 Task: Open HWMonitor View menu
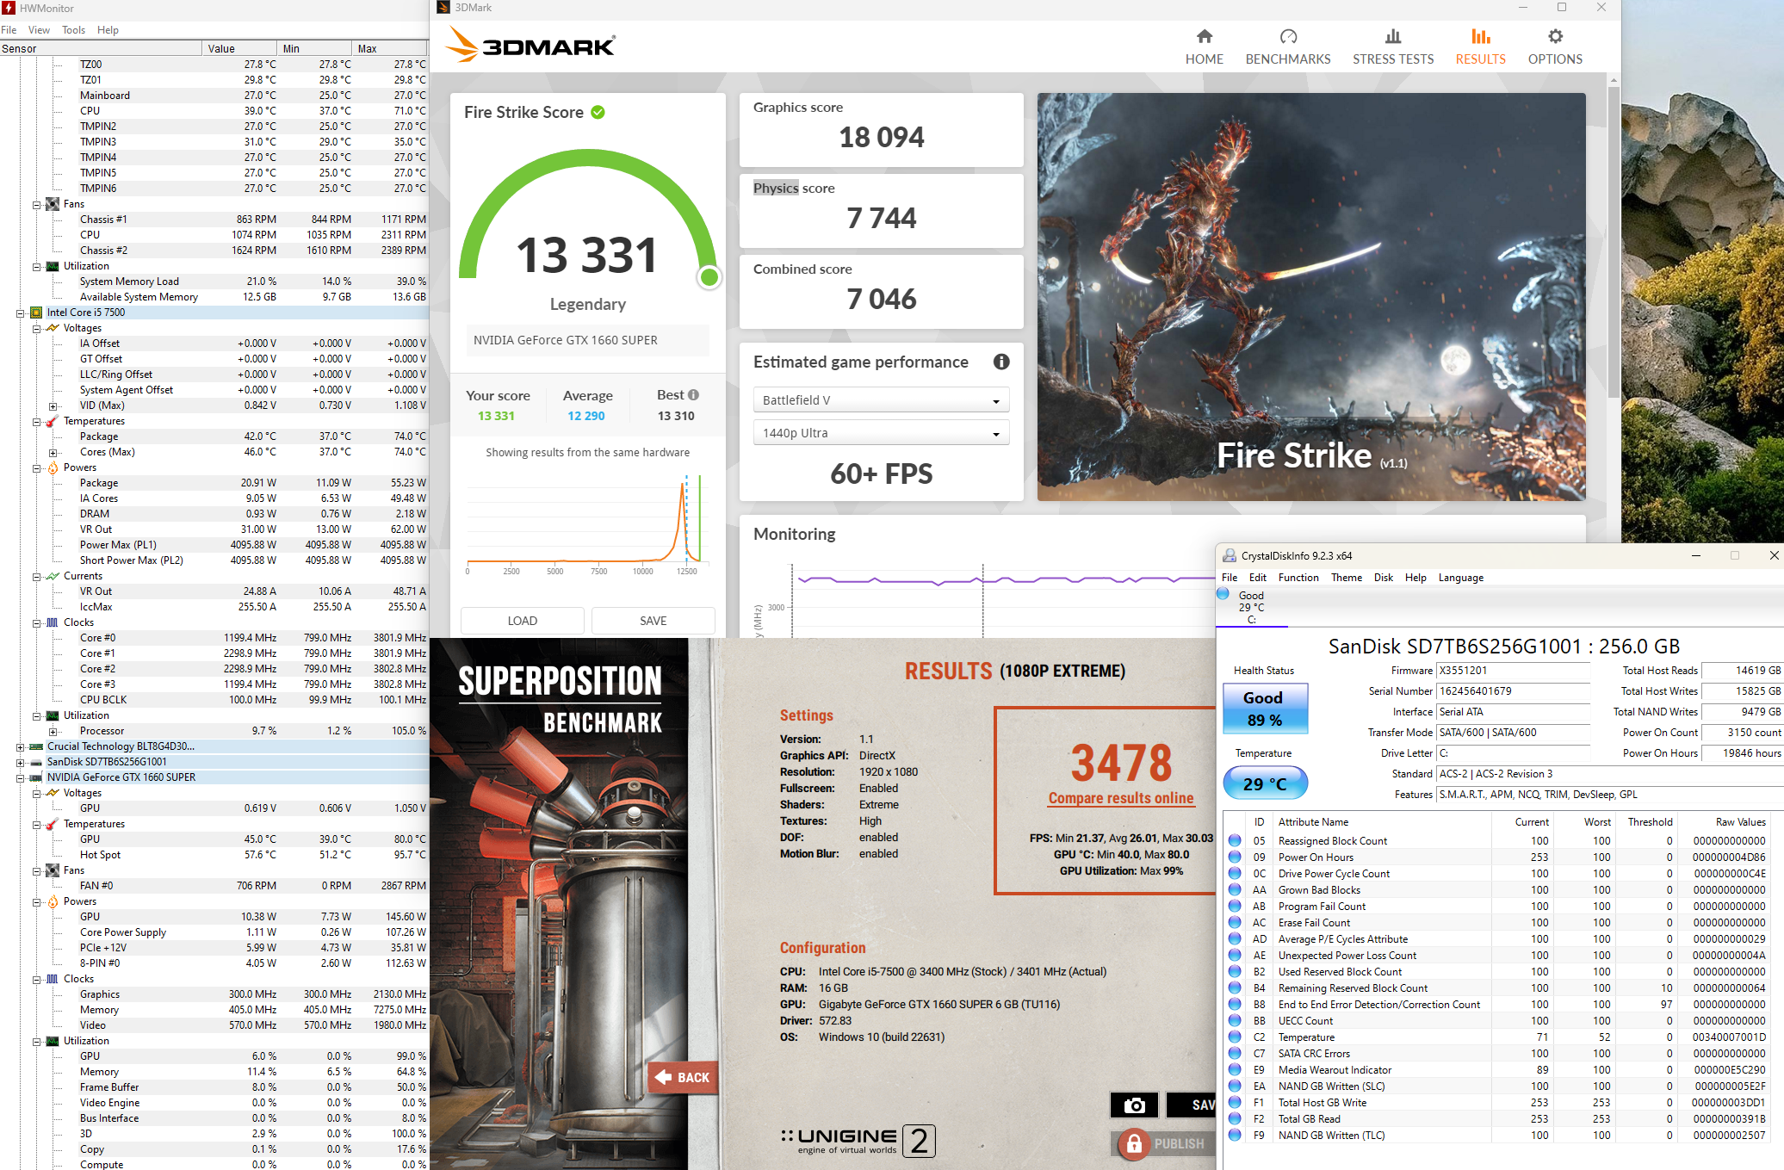(39, 30)
